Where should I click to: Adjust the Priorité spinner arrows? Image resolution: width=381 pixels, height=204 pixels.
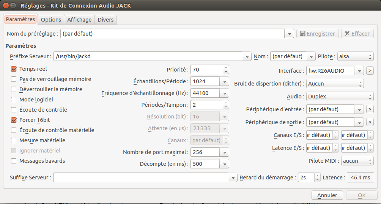(226, 70)
